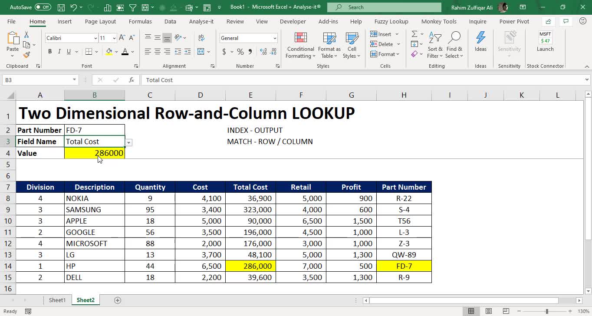Viewport: 592px width, 316px height.
Task: Open Conditional Formatting menu
Action: coord(300,45)
